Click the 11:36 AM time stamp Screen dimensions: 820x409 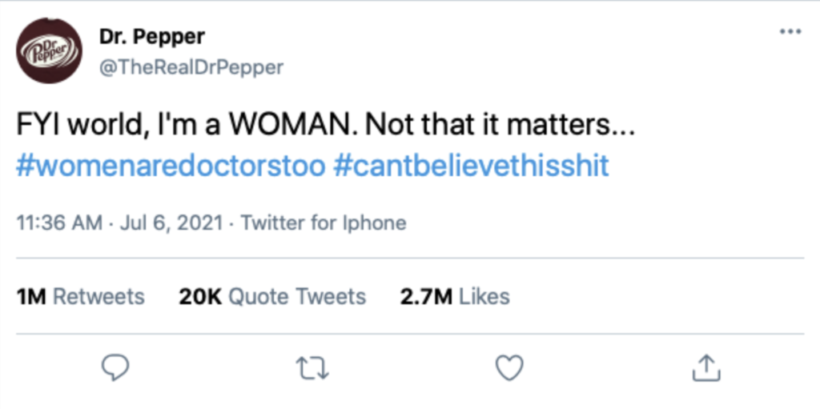pos(59,223)
